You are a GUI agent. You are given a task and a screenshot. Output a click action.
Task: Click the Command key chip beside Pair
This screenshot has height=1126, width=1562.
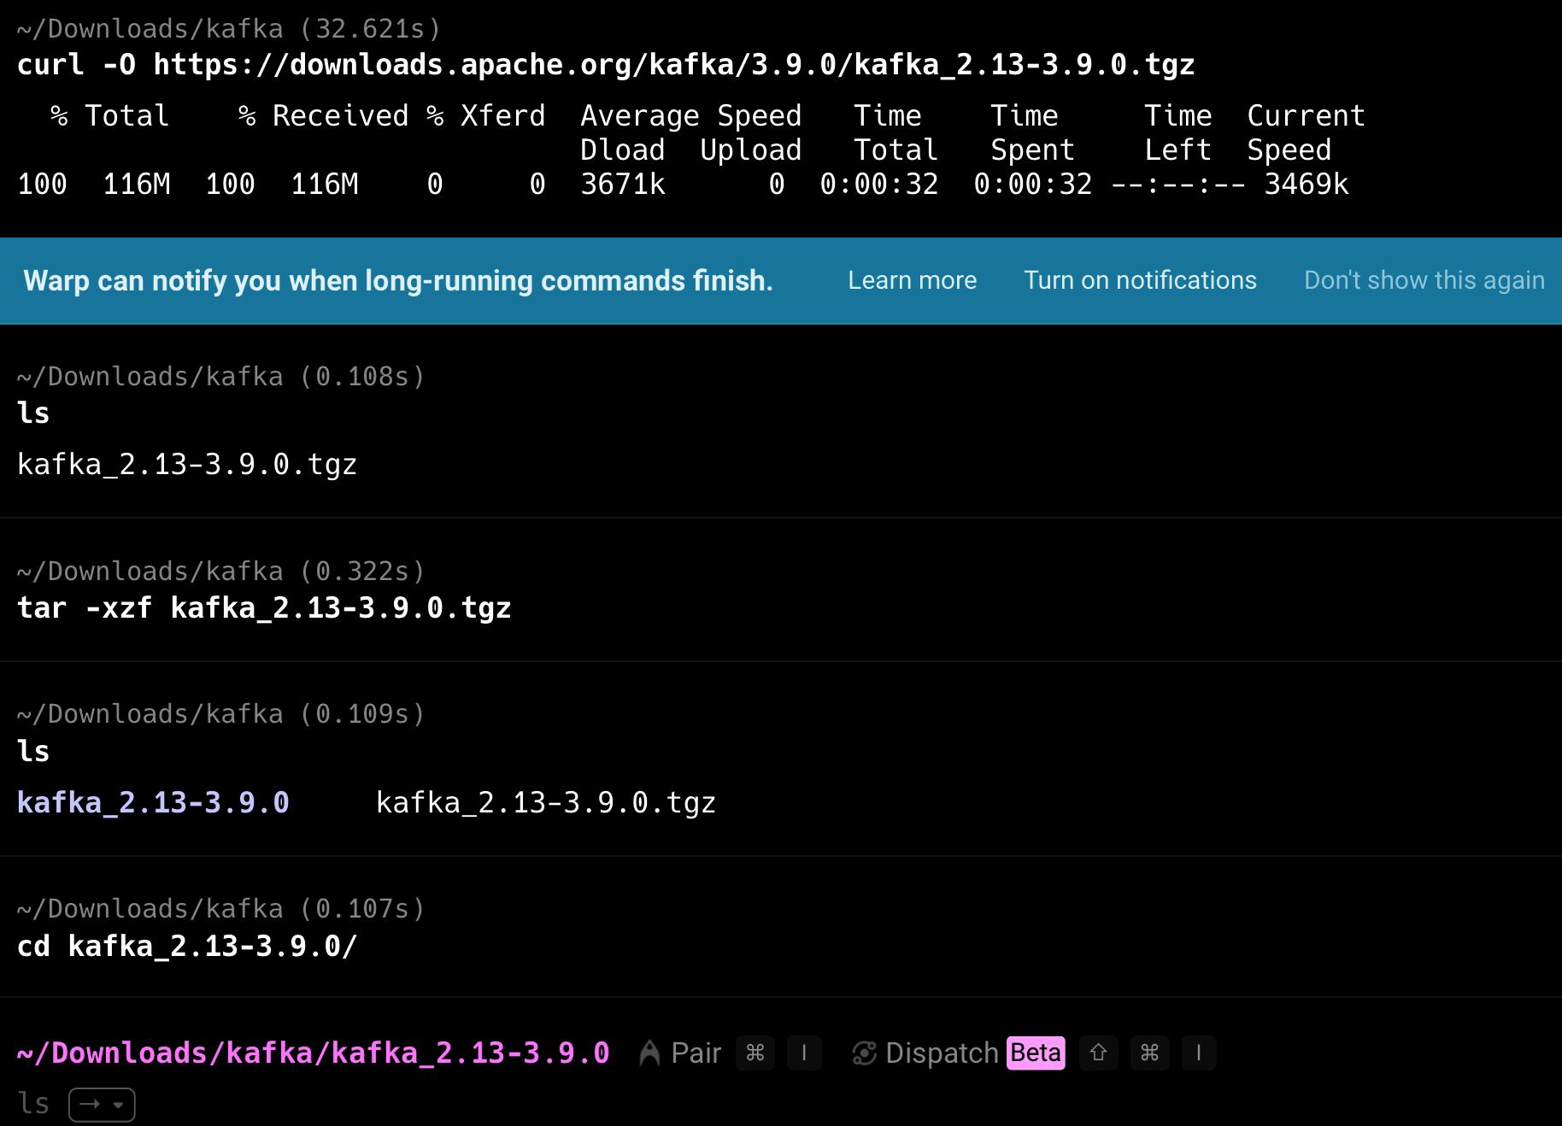[755, 1053]
